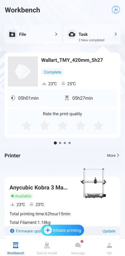Select the second carousel page dot
125x256 pixels.
[60, 143]
